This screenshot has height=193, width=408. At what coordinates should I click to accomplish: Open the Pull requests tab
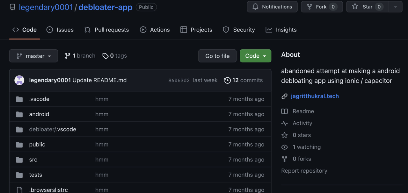(106, 30)
